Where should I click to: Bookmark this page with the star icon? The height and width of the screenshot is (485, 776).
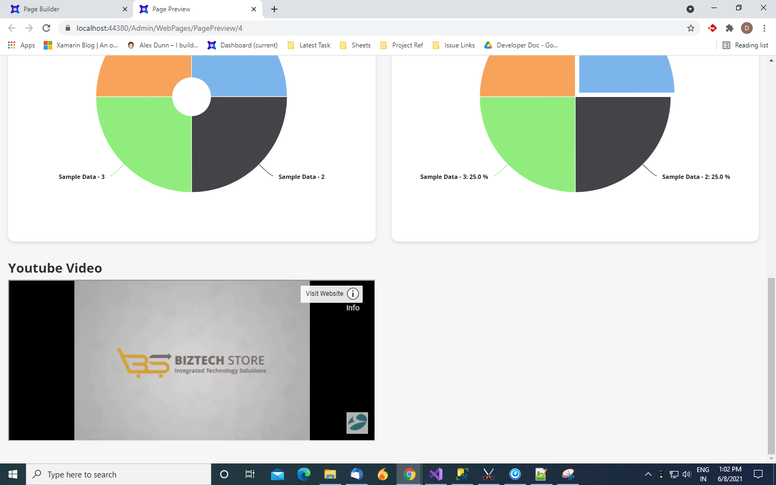690,28
